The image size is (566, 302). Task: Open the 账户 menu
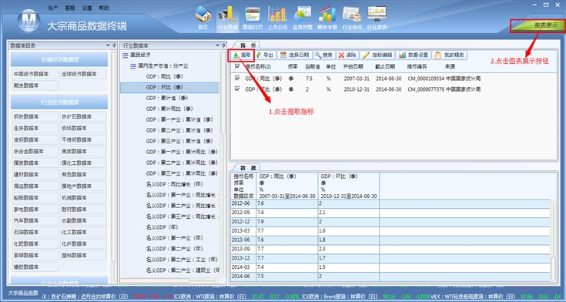tap(52, 8)
